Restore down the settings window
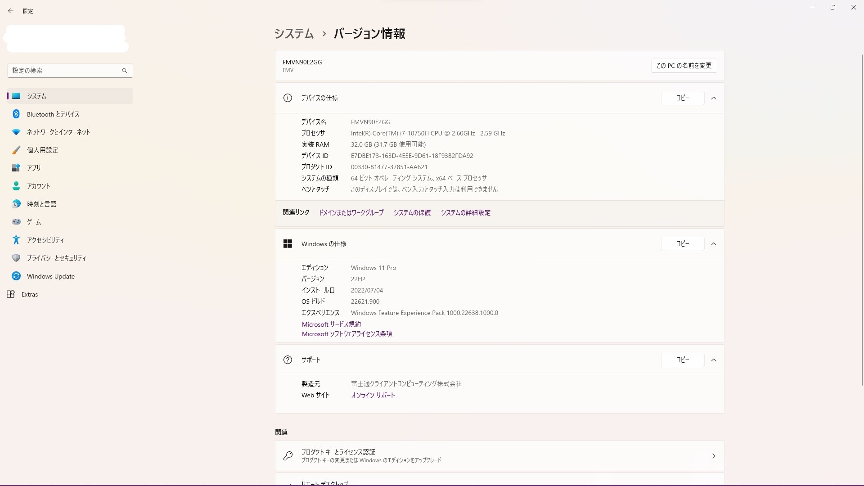Viewport: 864px width, 486px height. (833, 7)
